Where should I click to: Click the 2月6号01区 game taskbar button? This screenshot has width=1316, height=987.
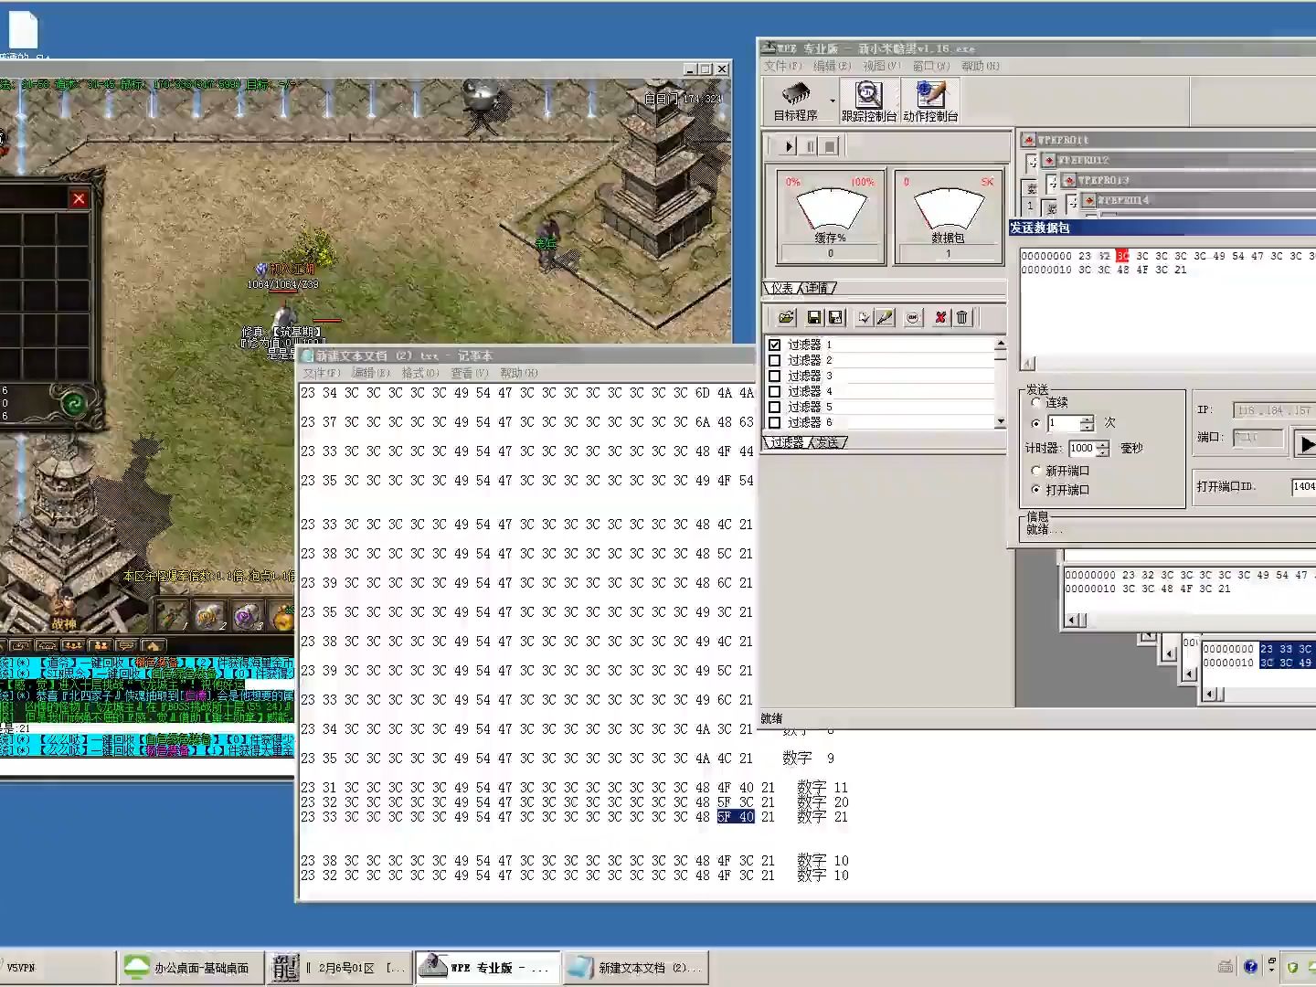coord(338,968)
